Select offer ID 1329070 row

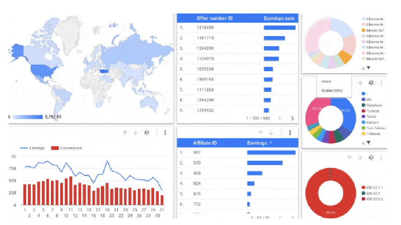tap(237, 59)
